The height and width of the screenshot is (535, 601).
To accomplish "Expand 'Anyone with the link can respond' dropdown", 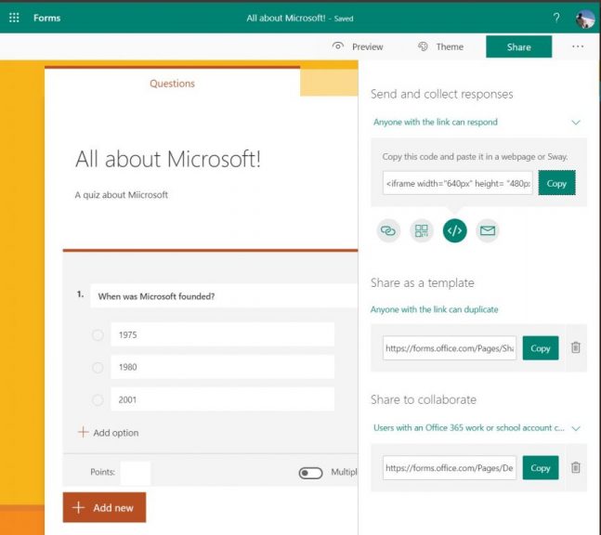I will (477, 123).
